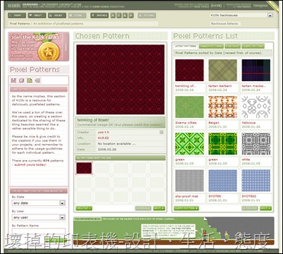
Task: Click the large chosen pattern preview
Action: (x=120, y=80)
